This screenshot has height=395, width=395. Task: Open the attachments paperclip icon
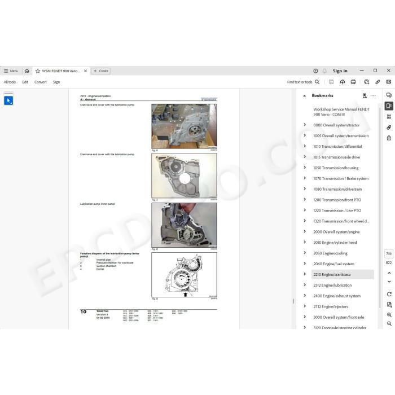pos(389,127)
